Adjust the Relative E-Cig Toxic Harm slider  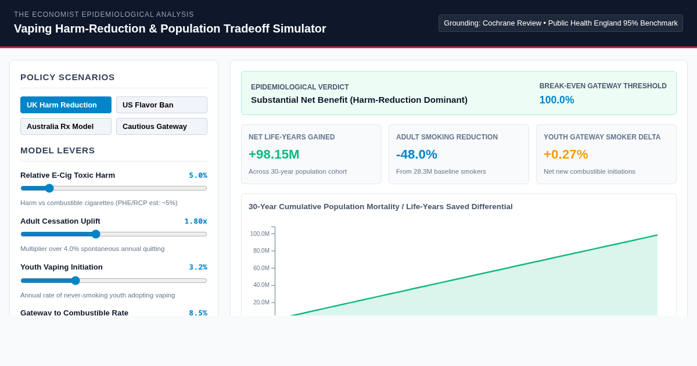pos(114,188)
